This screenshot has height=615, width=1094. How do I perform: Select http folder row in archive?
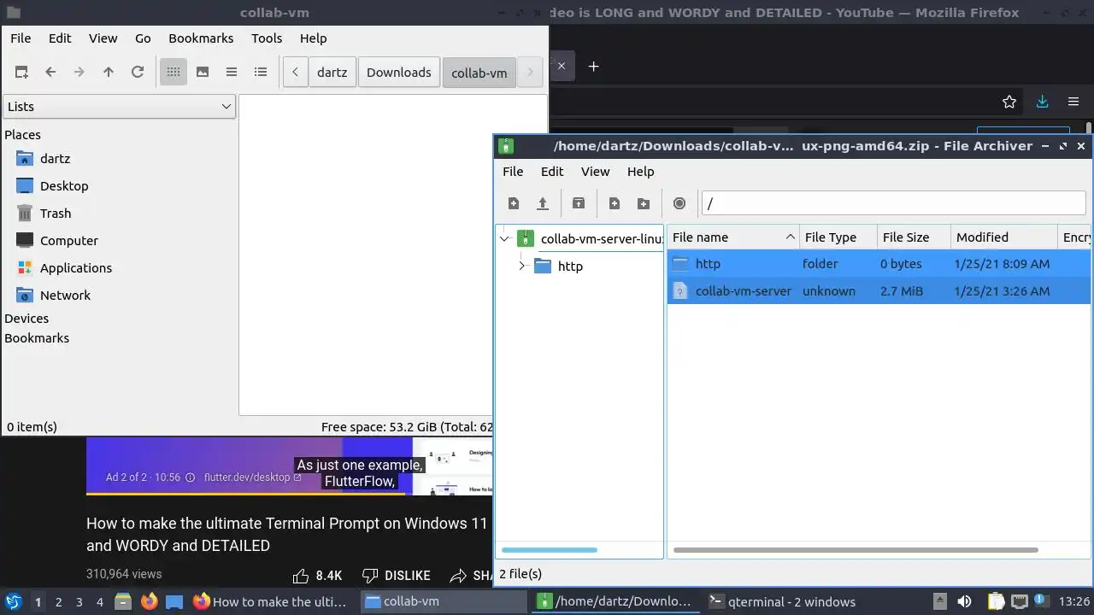click(879, 264)
